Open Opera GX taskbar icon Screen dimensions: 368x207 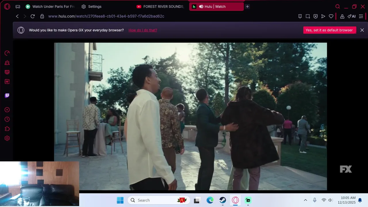[235, 200]
